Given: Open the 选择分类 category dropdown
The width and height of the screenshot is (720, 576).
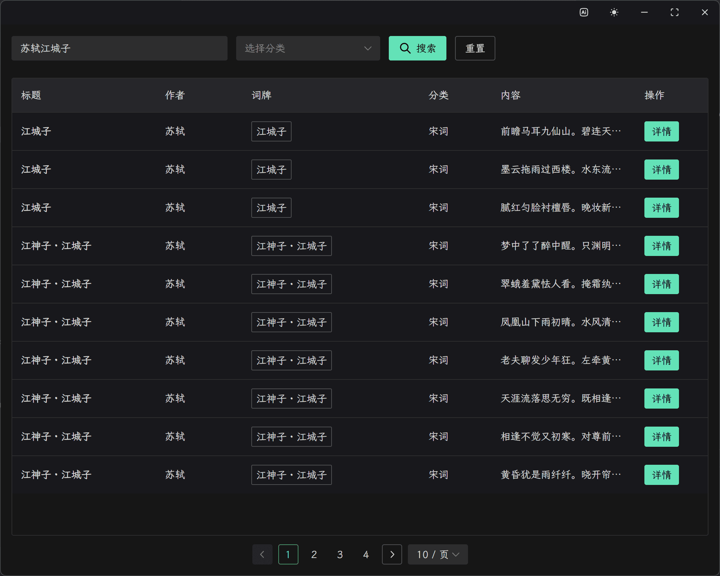Looking at the screenshot, I should tap(308, 48).
